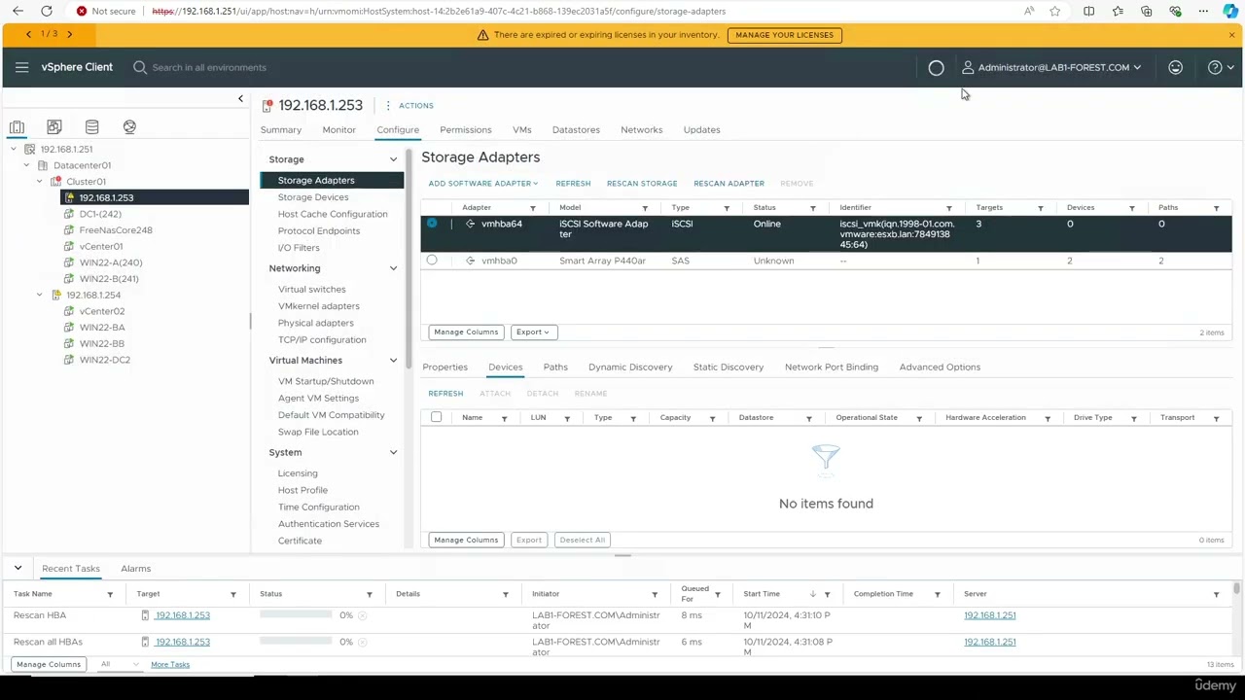1245x700 pixels.
Task: Open the Monitor tab
Action: [339, 130]
